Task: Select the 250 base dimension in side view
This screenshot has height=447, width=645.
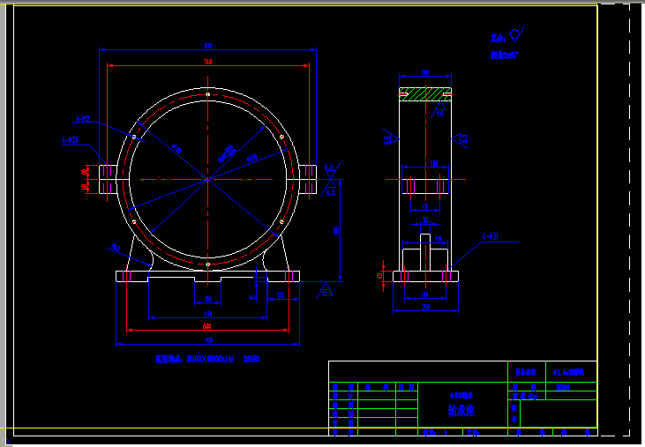Action: pyautogui.click(x=425, y=308)
